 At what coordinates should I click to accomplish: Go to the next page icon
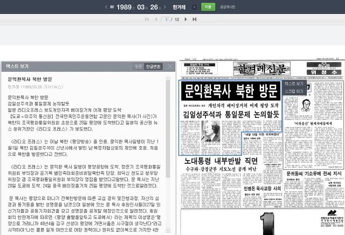(x=185, y=19)
